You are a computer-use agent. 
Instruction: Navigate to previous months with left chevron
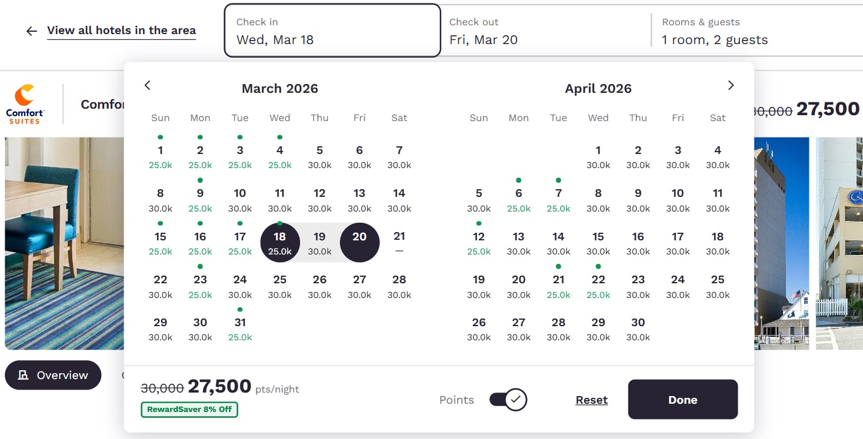click(147, 85)
